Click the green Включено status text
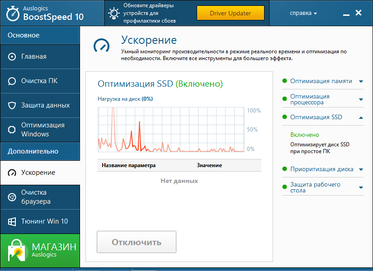The width and height of the screenshot is (373, 271). 304,135
